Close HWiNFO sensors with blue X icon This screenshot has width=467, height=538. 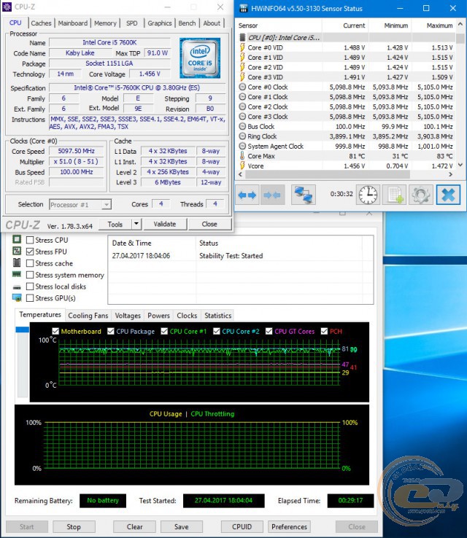click(448, 195)
